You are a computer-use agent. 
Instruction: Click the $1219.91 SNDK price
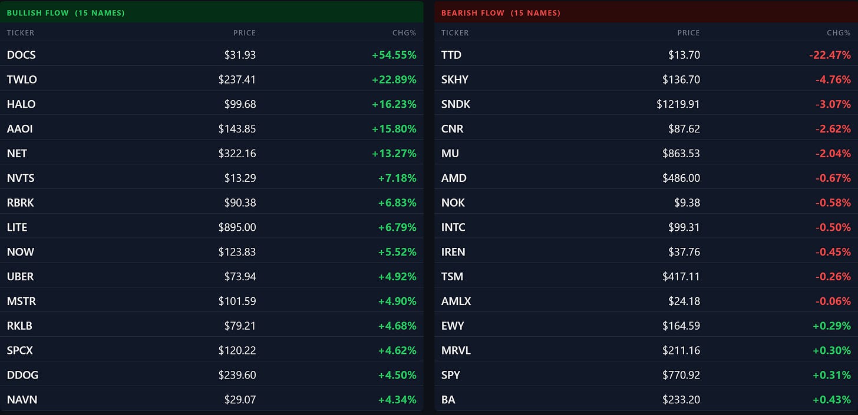[x=678, y=104]
